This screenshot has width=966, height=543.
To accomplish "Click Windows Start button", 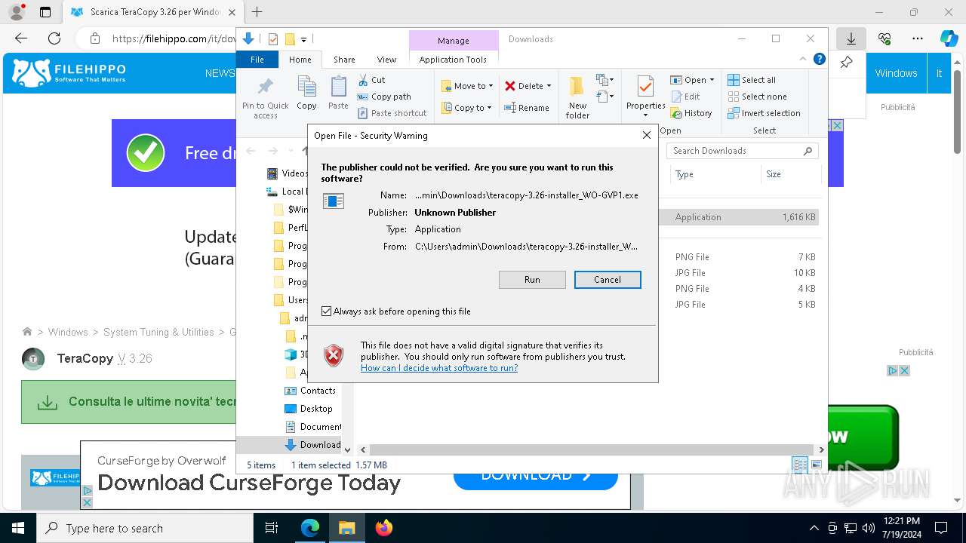I will pos(17,528).
